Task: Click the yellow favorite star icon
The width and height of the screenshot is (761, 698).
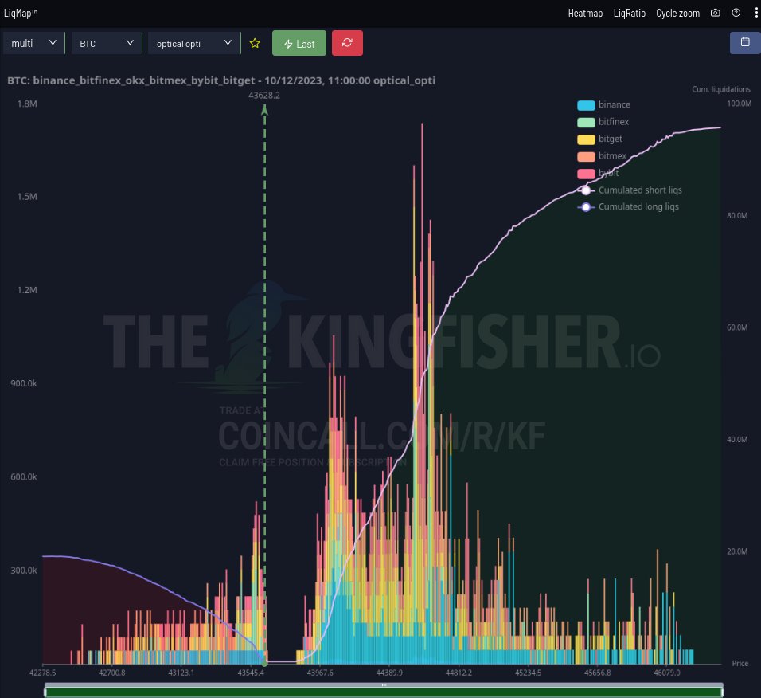Action: 255,43
